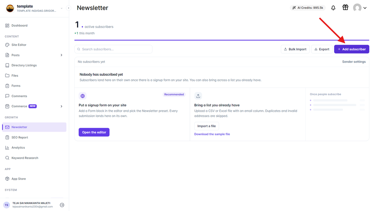Click the template site logo avatar
This screenshot has width=373, height=211.
pyautogui.click(x=10, y=9)
